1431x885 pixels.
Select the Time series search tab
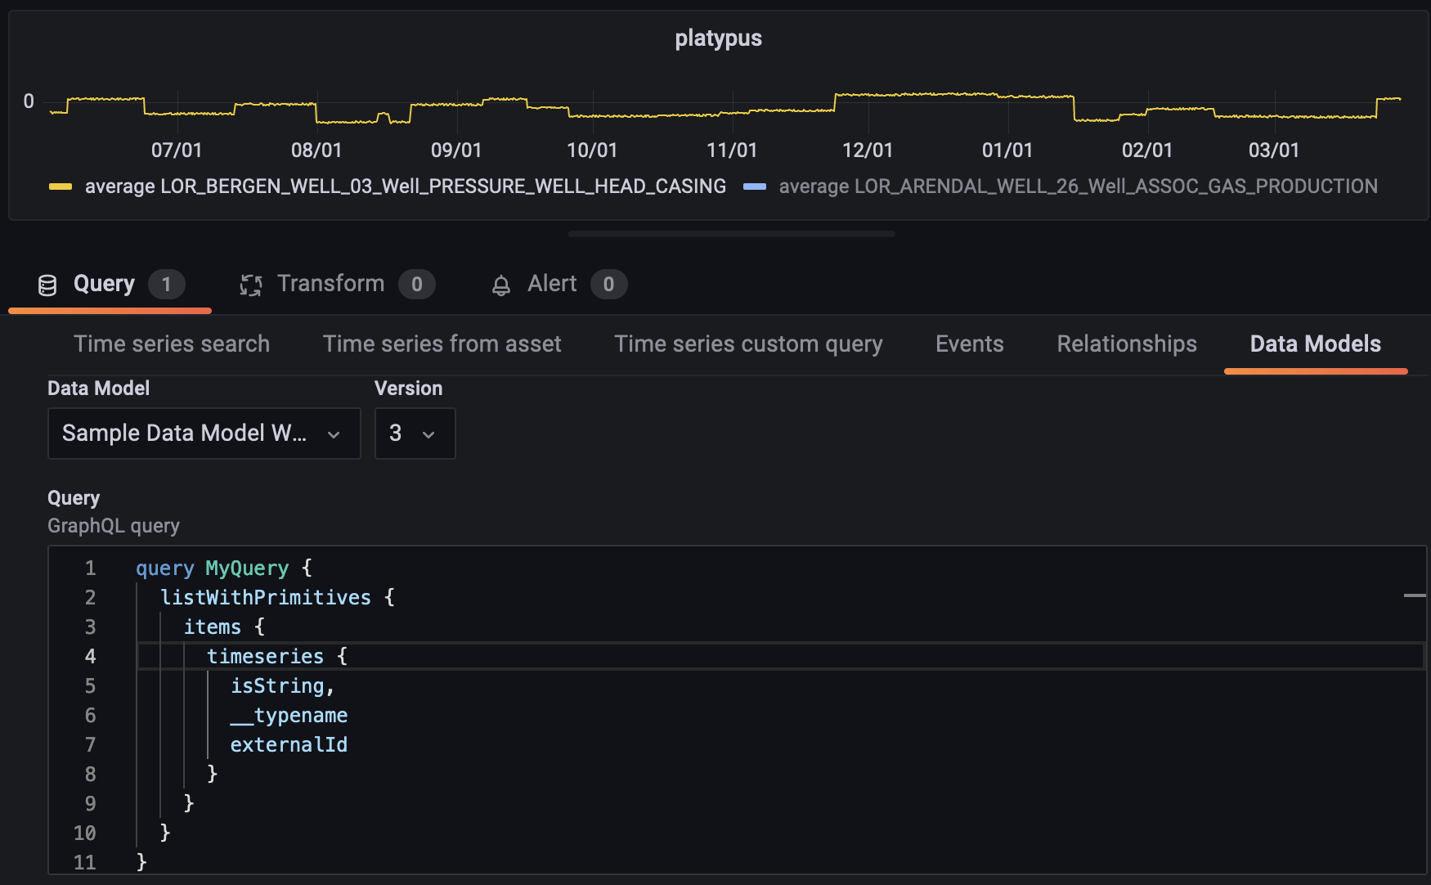172,344
